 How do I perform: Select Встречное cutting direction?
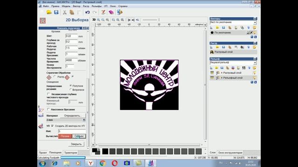[x=71, y=90]
